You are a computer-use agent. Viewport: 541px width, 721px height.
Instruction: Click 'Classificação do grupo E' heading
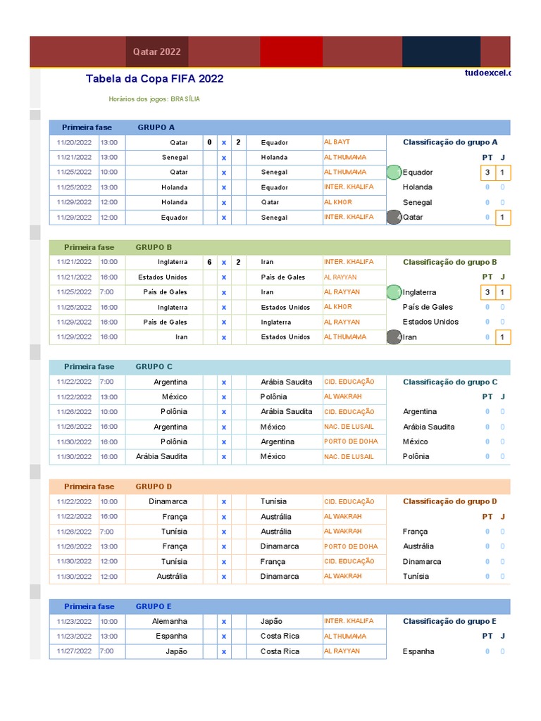(449, 621)
